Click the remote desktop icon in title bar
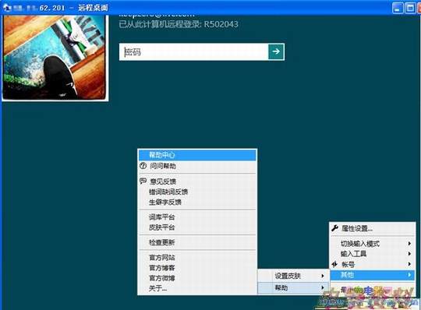421x310 pixels. (6, 8)
